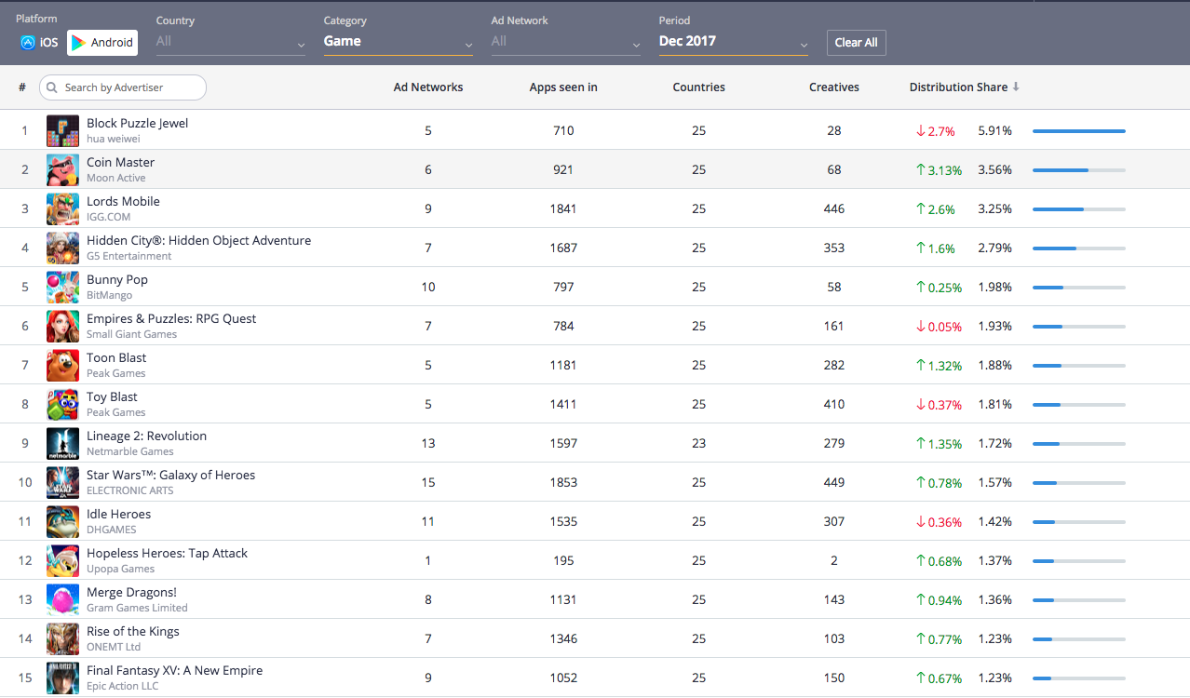The width and height of the screenshot is (1190, 698).
Task: Click the Hopeless Heroes app icon
Action: (63, 561)
